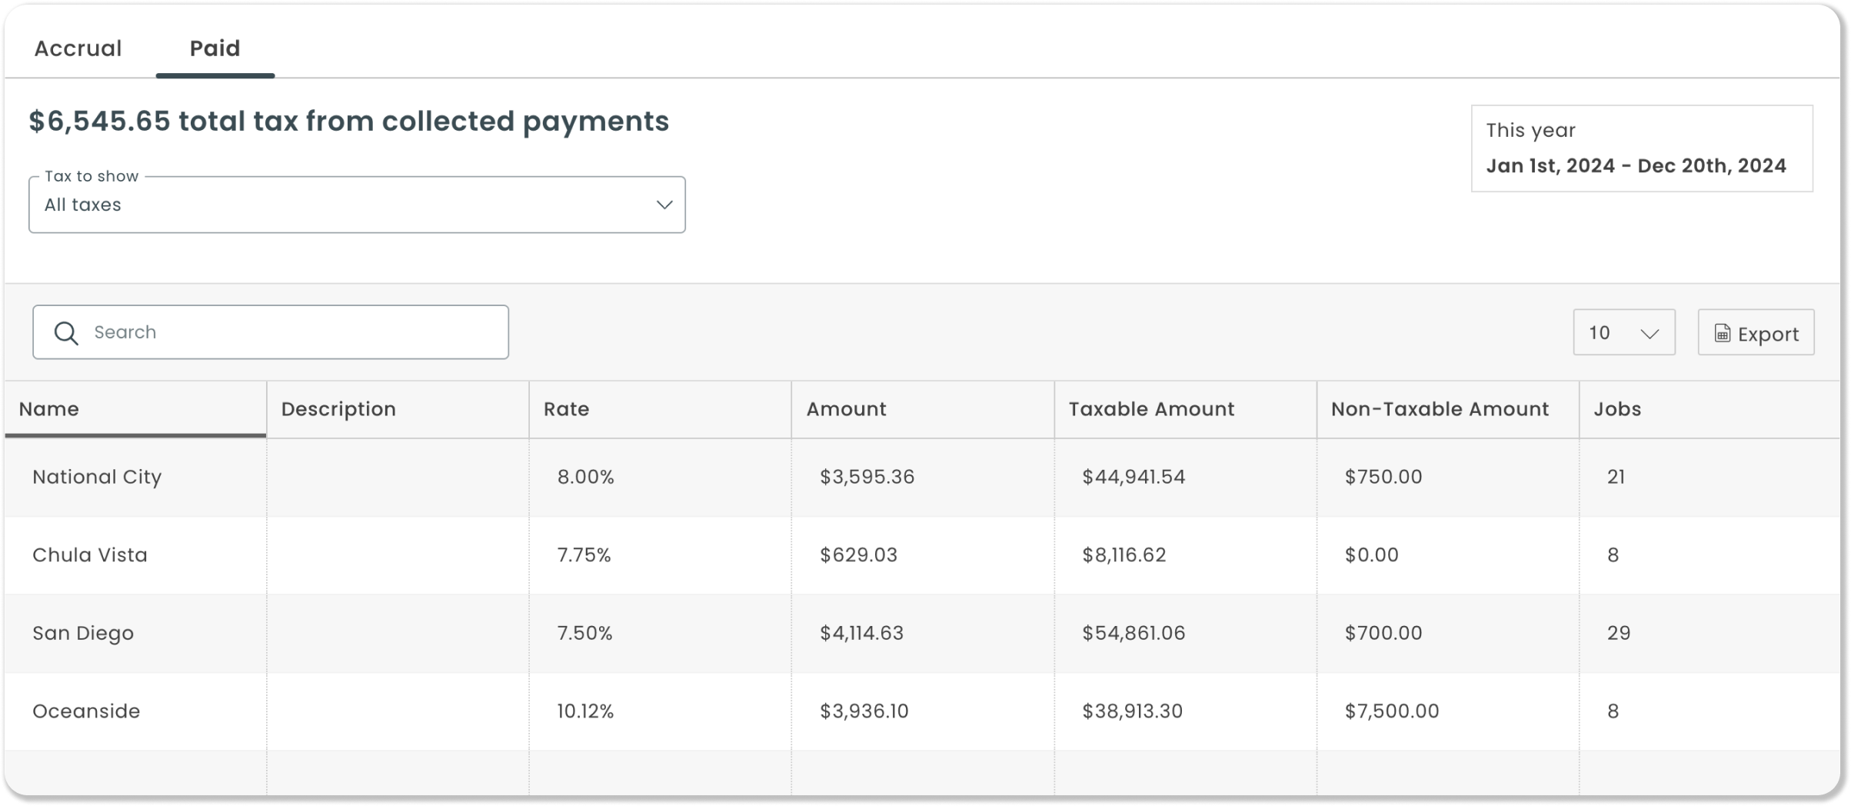Click the 8.00% rate cell
The height and width of the screenshot is (806, 1851).
click(585, 477)
